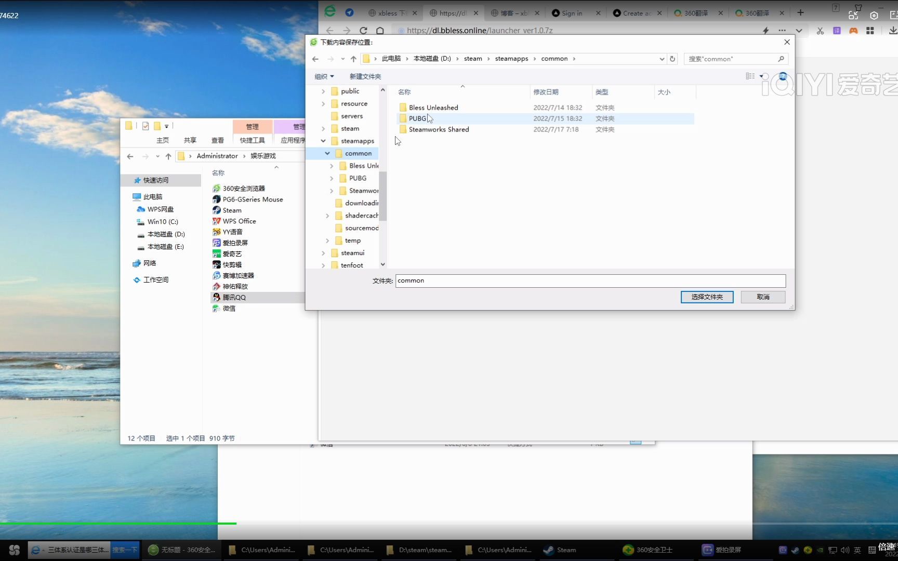
Task: Switch to the Create a browser tab
Action: click(637, 13)
